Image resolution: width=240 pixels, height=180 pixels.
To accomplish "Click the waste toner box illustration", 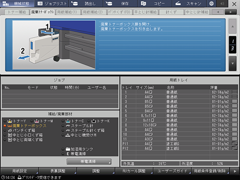I will click(x=54, y=45).
